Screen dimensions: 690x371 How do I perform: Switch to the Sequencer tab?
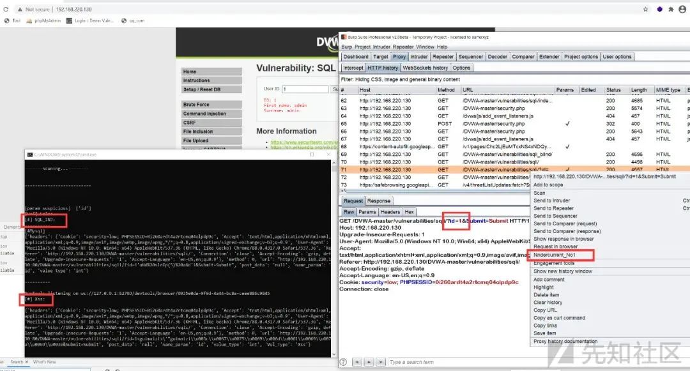tap(471, 57)
